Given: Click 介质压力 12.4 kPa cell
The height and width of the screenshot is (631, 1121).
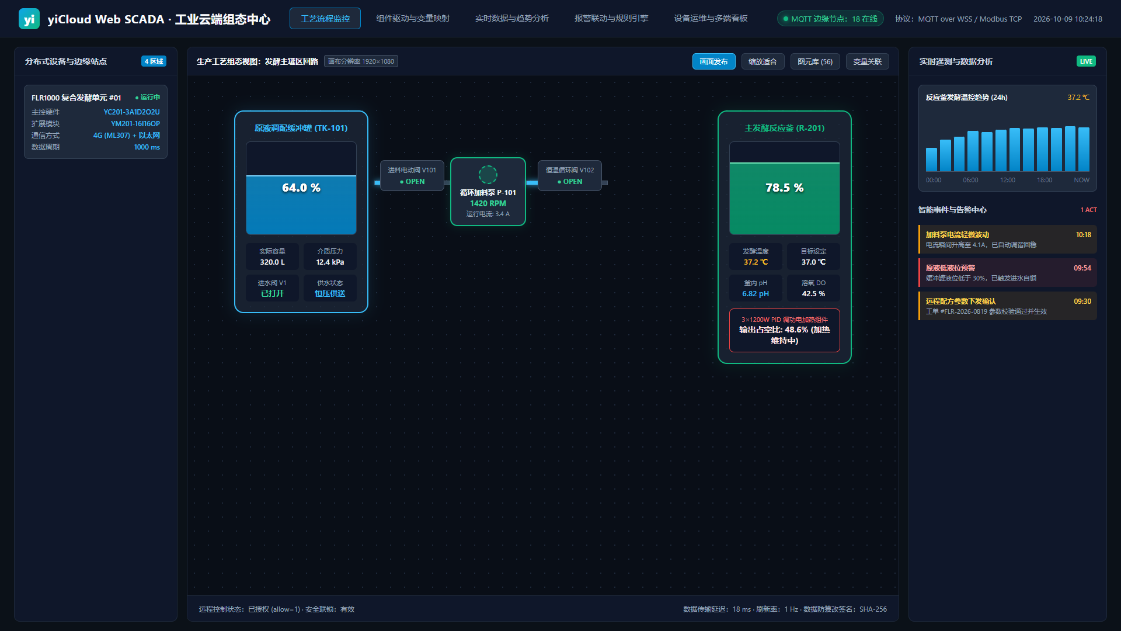Looking at the screenshot, I should coord(330,256).
